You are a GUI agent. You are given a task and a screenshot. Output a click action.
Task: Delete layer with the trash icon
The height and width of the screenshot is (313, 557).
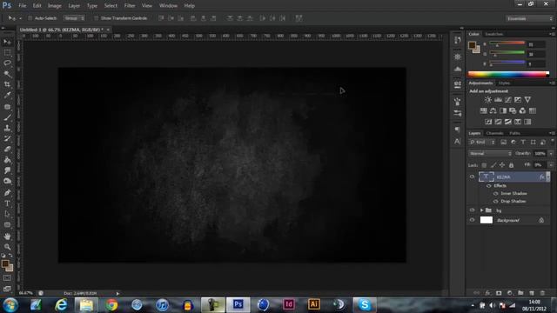point(542,293)
